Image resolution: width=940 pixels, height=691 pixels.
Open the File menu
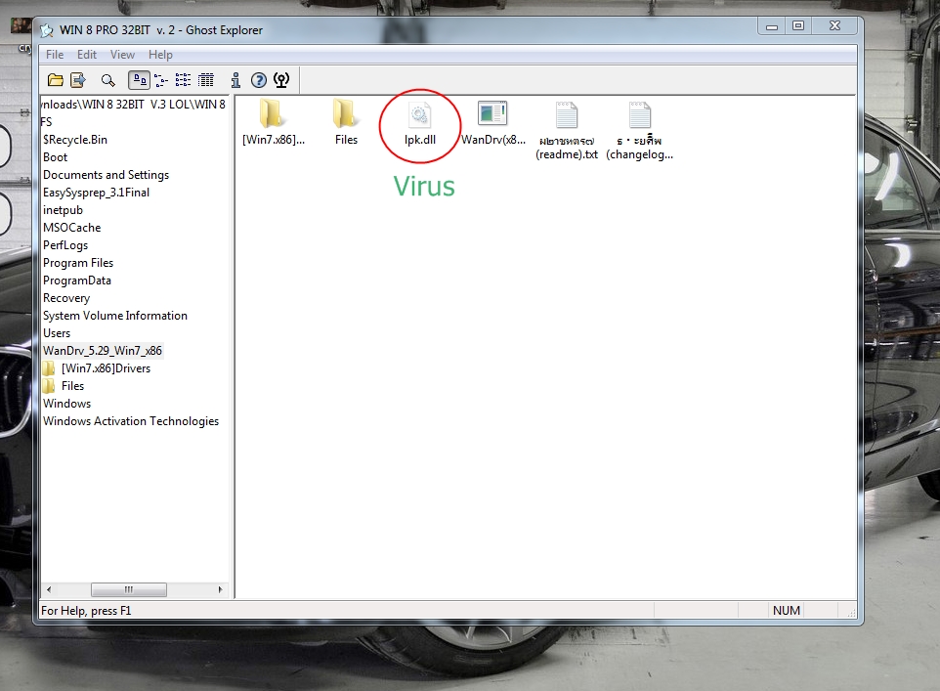point(55,55)
